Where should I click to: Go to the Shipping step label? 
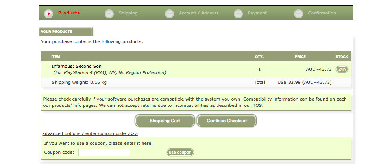128,13
